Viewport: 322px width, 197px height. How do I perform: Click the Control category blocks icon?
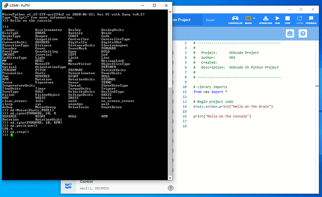pos(68,186)
